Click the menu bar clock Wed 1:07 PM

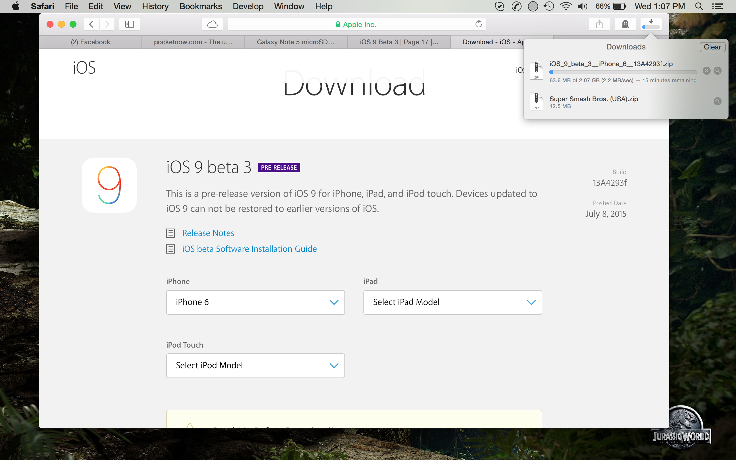coord(660,6)
